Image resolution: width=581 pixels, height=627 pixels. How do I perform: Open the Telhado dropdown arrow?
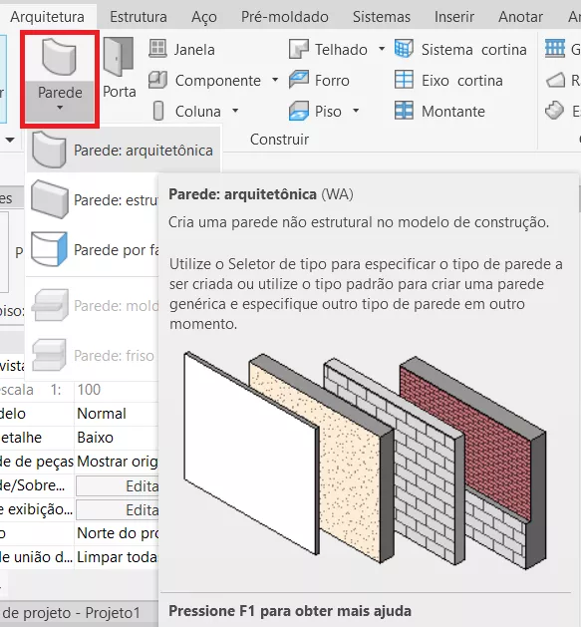pyautogui.click(x=382, y=49)
